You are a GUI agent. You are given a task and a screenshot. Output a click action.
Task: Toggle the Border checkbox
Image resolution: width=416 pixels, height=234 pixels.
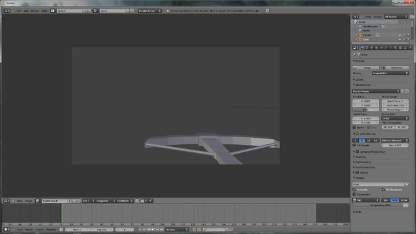pyautogui.click(x=354, y=127)
